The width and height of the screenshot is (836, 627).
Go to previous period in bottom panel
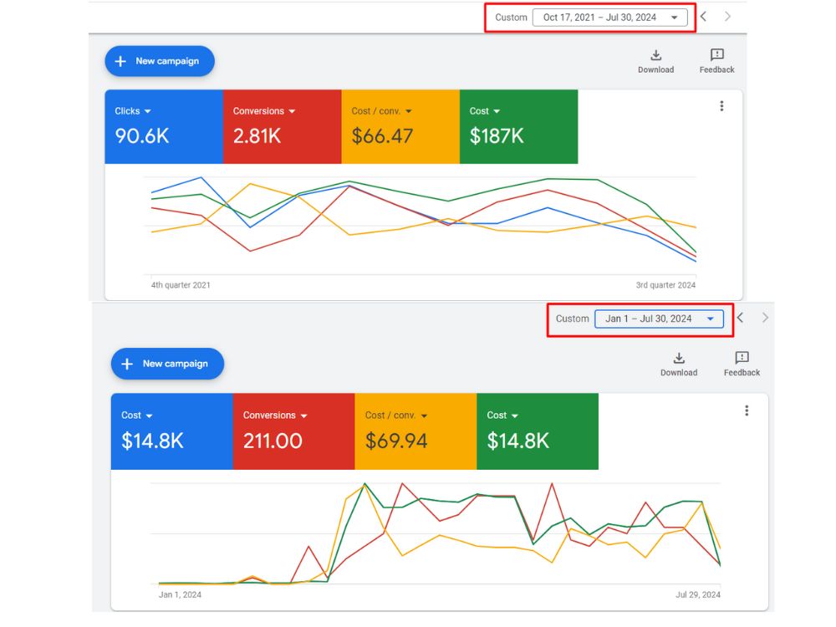pyautogui.click(x=740, y=318)
